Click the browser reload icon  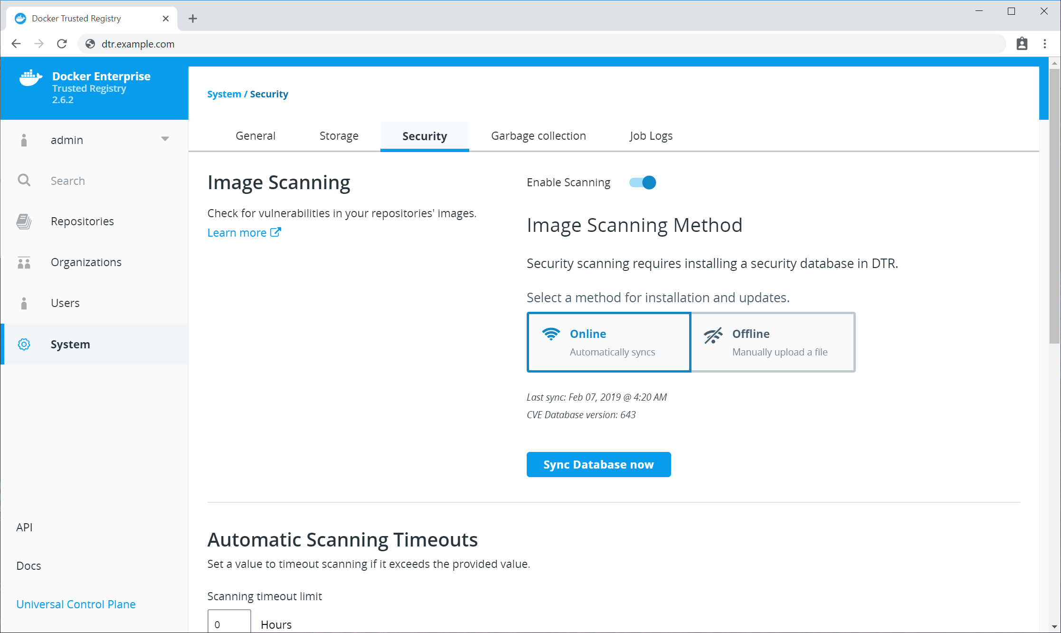click(x=62, y=44)
